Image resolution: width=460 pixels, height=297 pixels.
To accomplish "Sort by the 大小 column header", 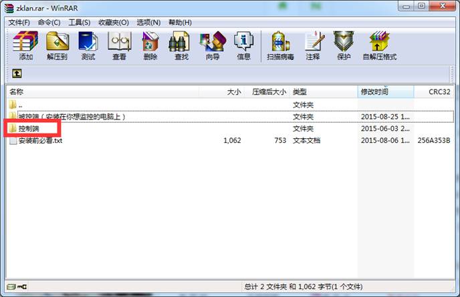I will (221, 92).
